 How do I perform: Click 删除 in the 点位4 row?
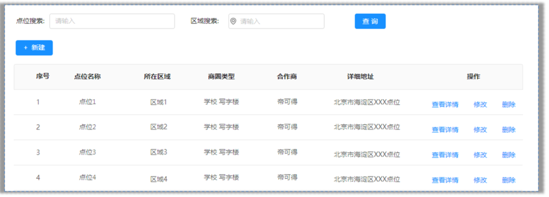509,180
